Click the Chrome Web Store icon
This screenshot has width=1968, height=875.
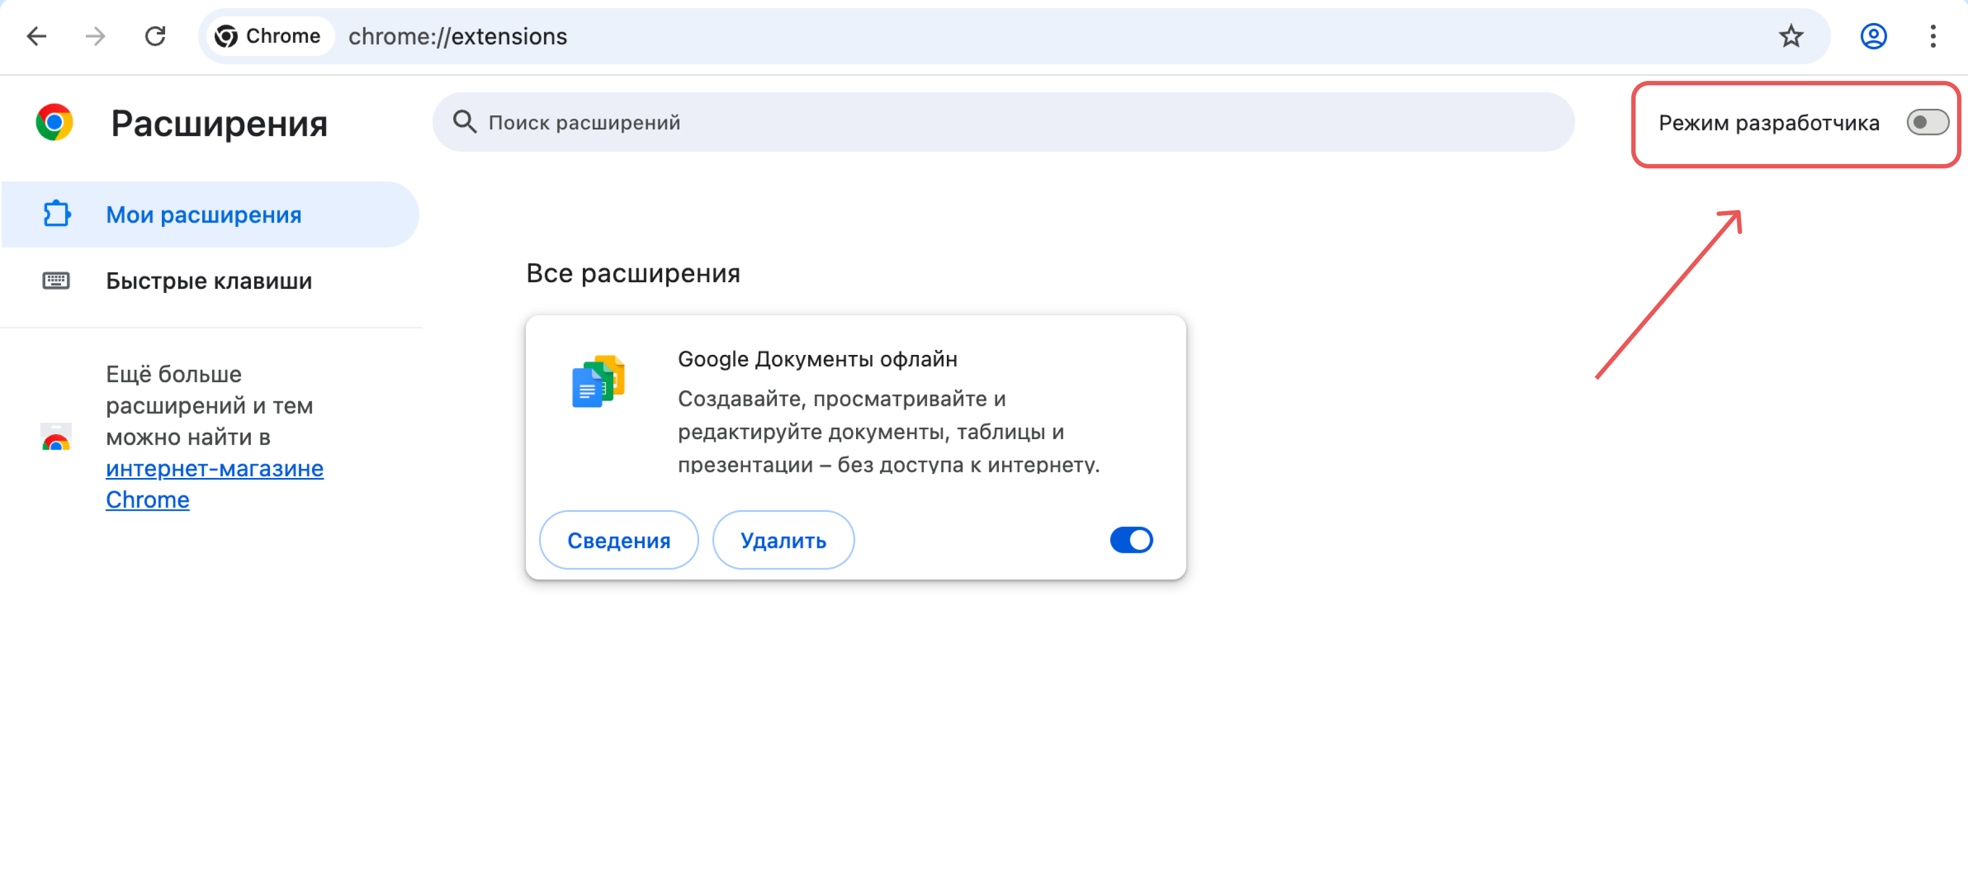pyautogui.click(x=56, y=436)
